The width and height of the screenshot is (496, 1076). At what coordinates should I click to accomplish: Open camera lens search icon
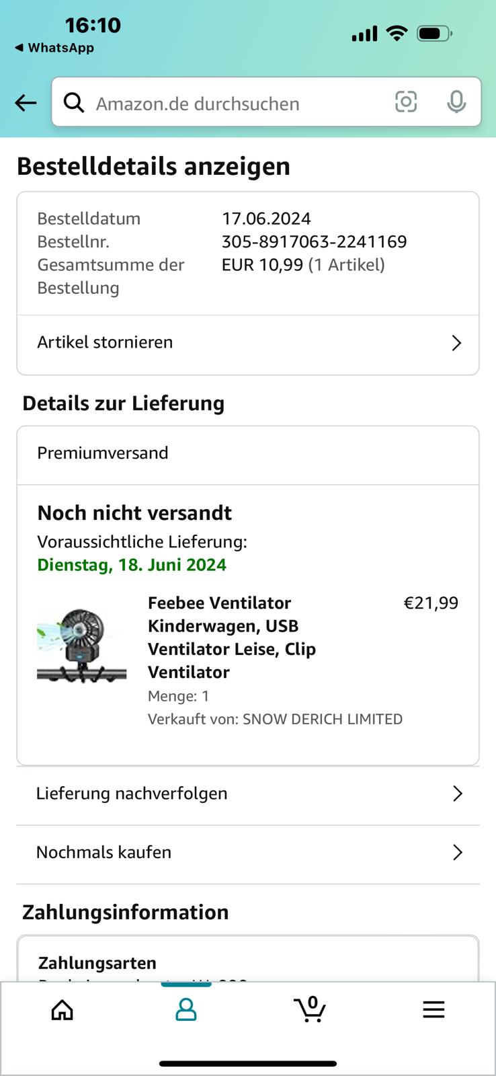click(x=406, y=102)
